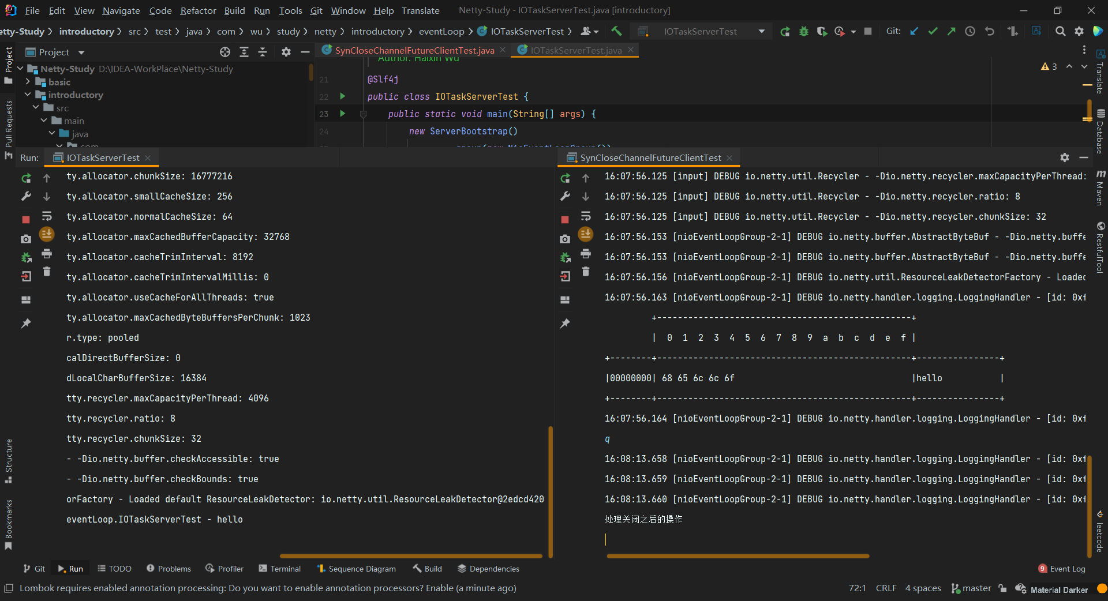Viewport: 1108px width, 601px height.
Task: Show Git history clock icon
Action: click(x=970, y=31)
